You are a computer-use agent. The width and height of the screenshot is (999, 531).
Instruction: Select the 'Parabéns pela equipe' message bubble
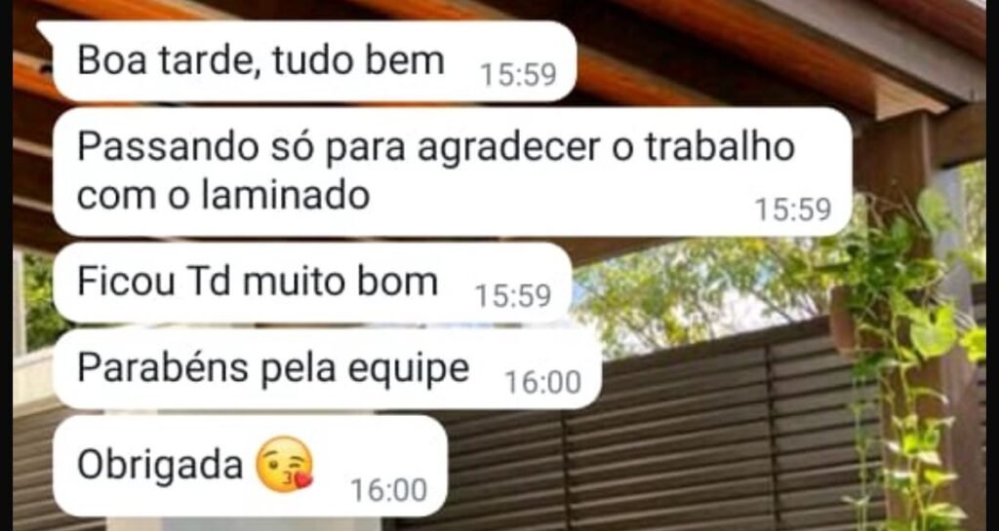pyautogui.click(x=327, y=369)
